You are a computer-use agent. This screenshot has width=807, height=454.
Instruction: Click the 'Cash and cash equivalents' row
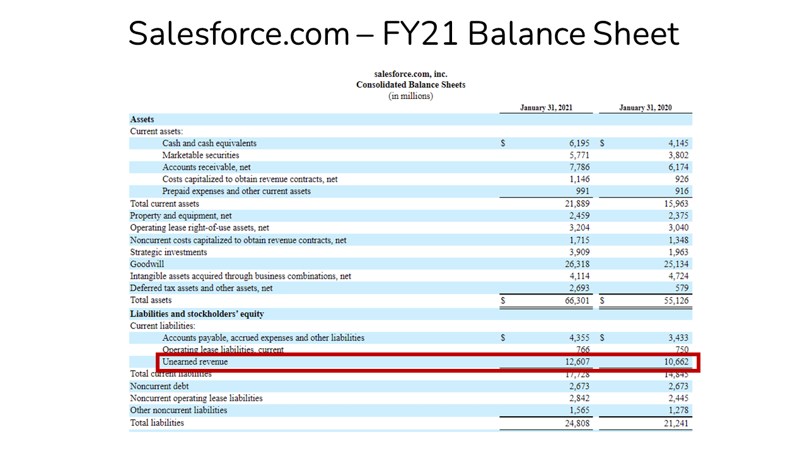pyautogui.click(x=209, y=143)
